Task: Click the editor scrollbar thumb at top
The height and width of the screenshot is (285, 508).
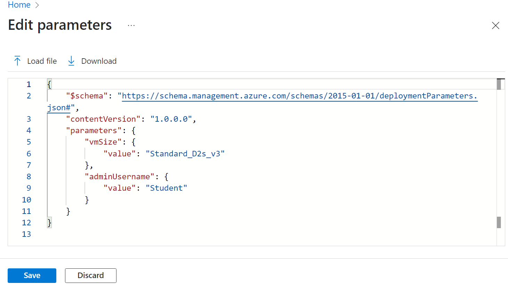Action: pos(499,84)
